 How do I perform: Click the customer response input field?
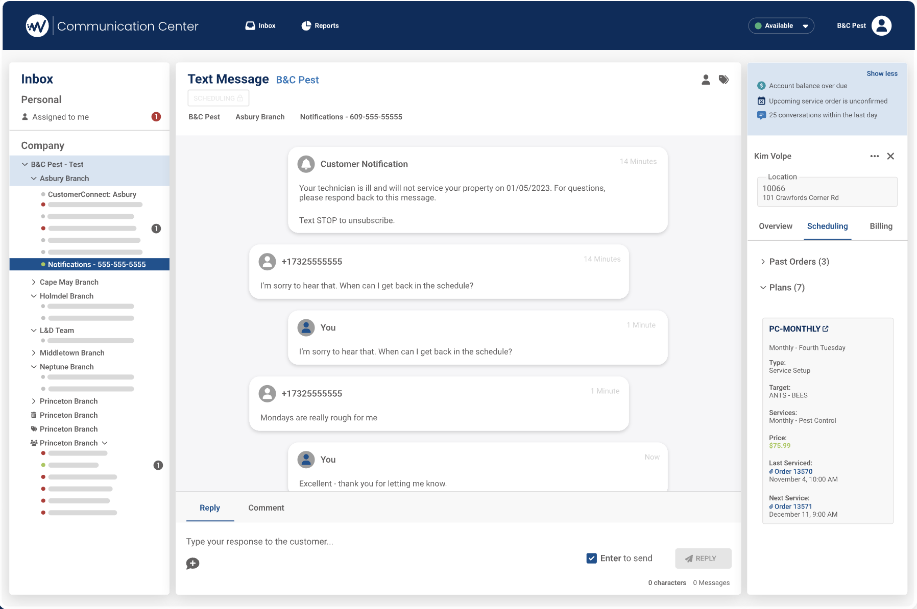[357, 541]
